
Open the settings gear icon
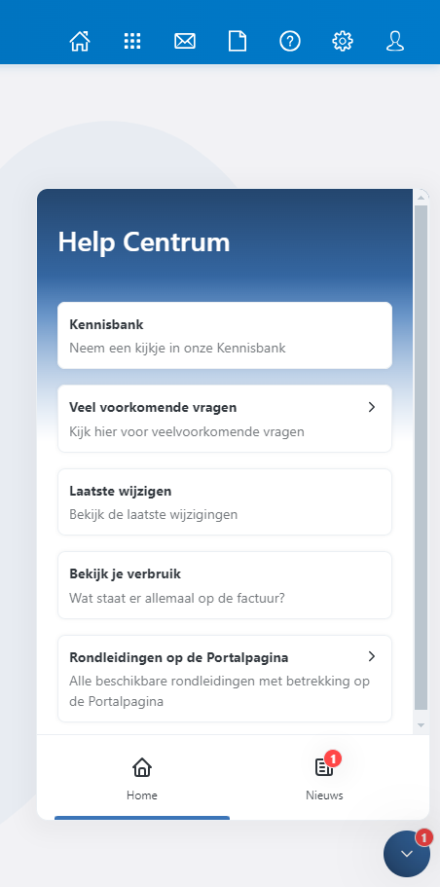[x=343, y=41]
